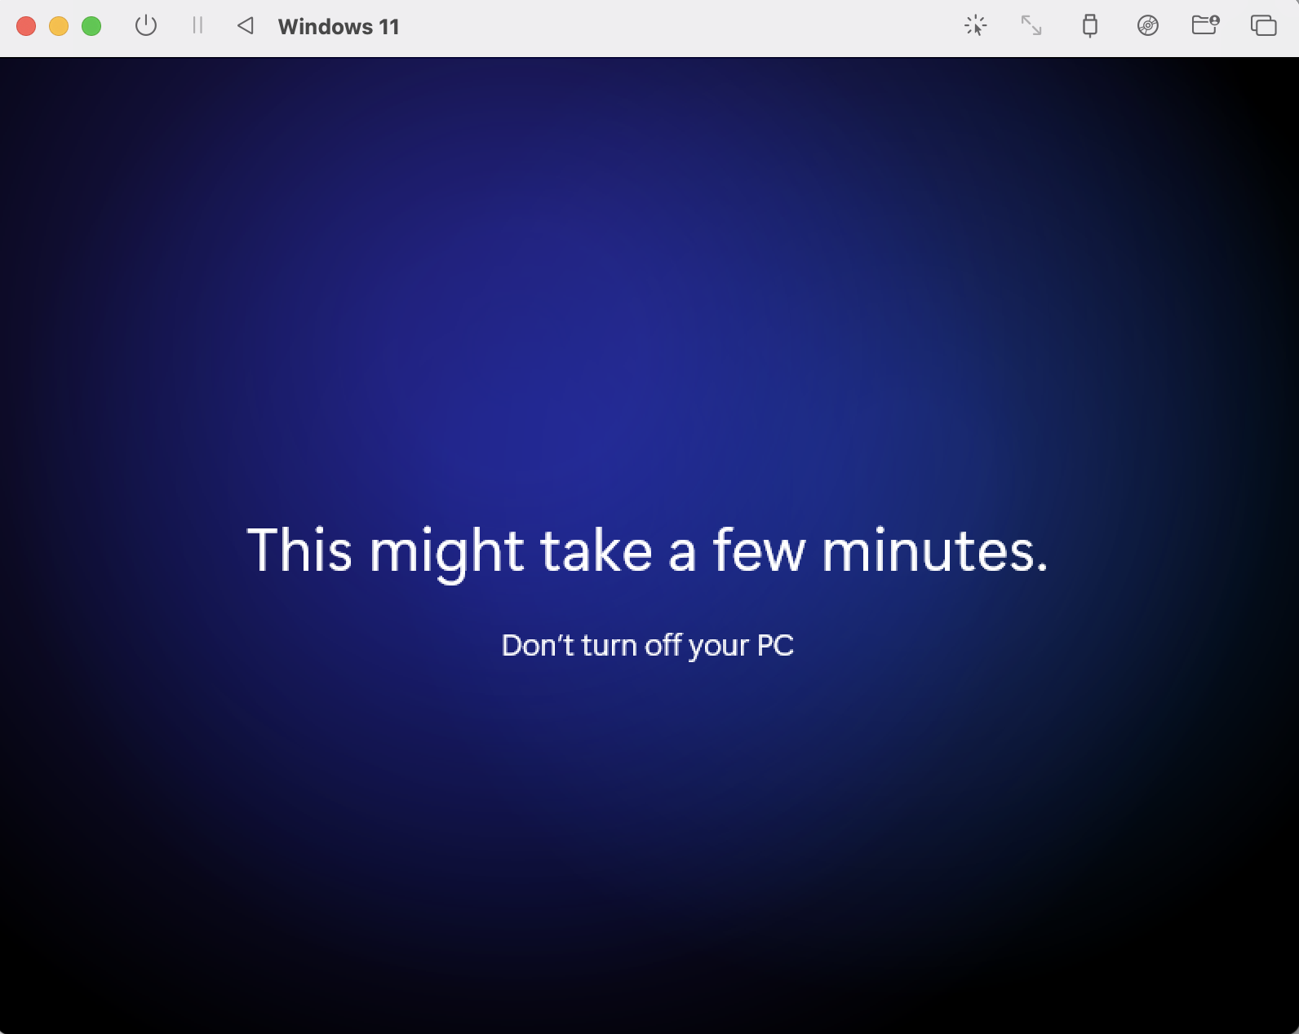Click the word "This" in the setup heading
This screenshot has width=1299, height=1034.
pos(299,550)
